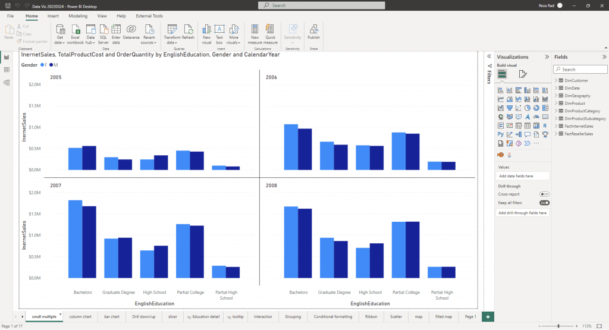
Task: Open the Format visual tab icon
Action: (x=522, y=74)
